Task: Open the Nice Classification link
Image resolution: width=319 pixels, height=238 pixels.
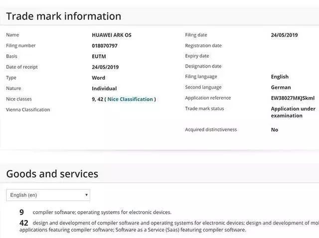Action: (x=130, y=99)
